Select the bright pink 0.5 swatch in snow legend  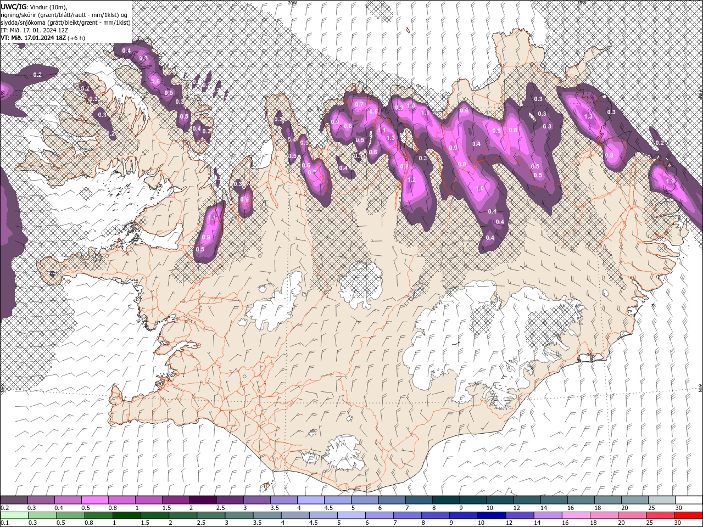pos(95,500)
